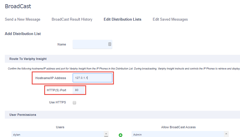The height and width of the screenshot is (137, 240).
Task: Switch to BroadCast Result History tab
Action: (x=72, y=19)
